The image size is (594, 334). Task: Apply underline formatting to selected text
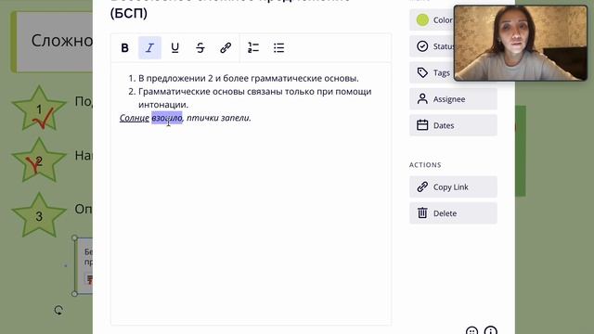click(174, 47)
